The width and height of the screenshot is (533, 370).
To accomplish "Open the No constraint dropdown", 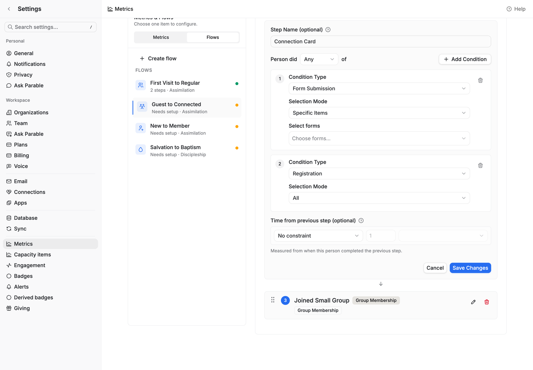I will (318, 236).
